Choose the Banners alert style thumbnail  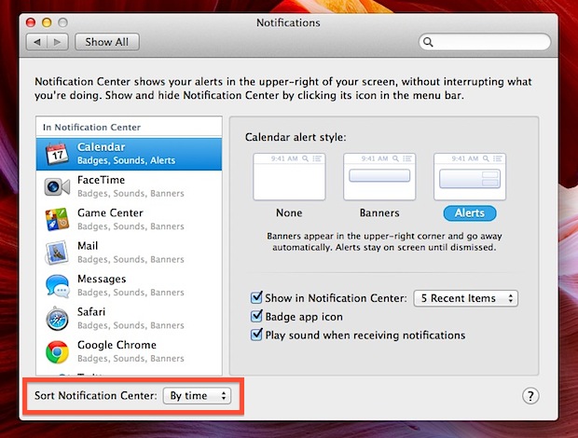coord(379,177)
